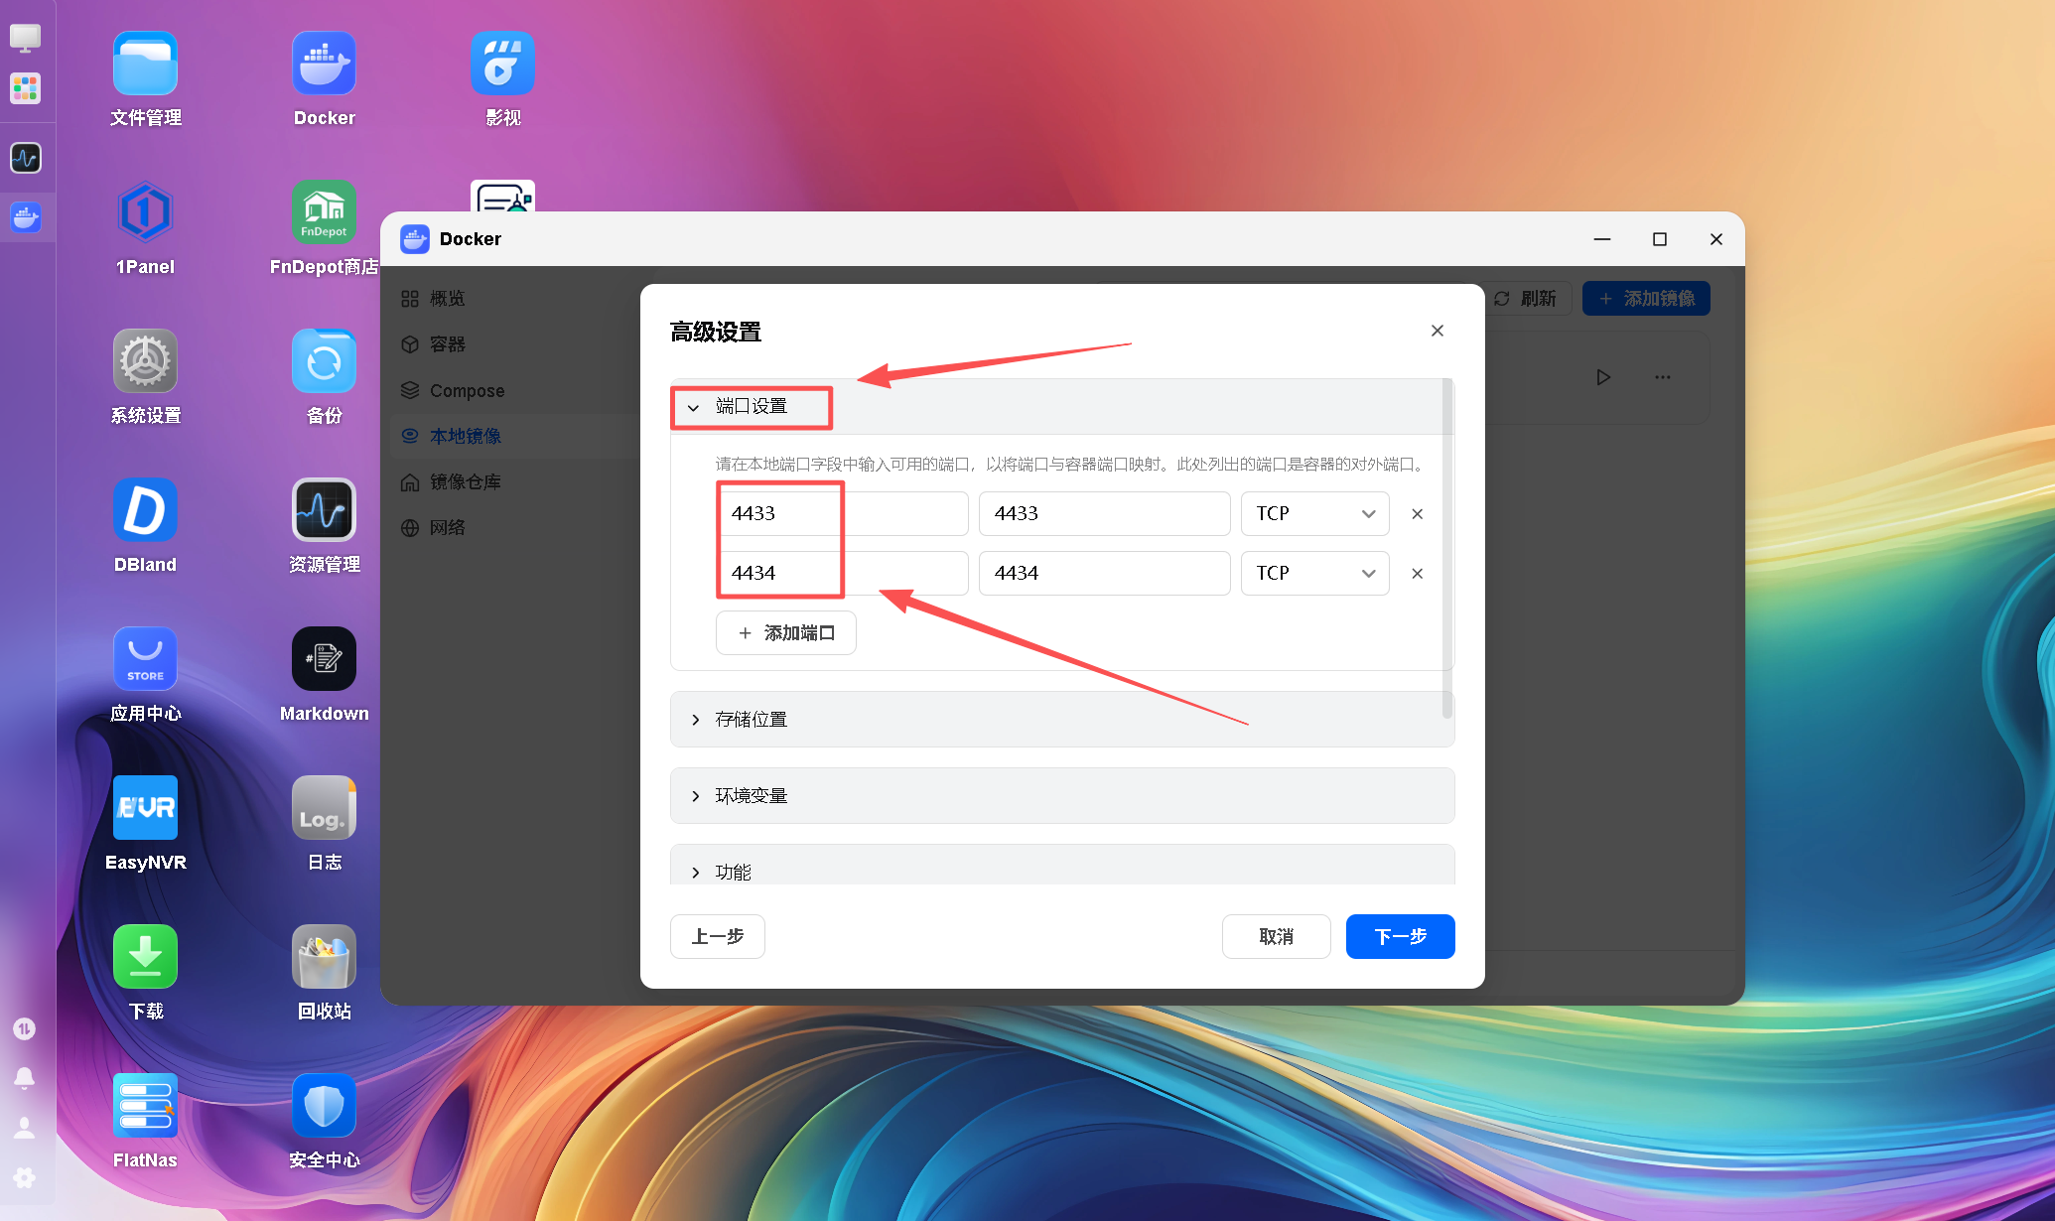Click the dialog's vertical scrollbar
The height and width of the screenshot is (1221, 2055).
[1447, 549]
